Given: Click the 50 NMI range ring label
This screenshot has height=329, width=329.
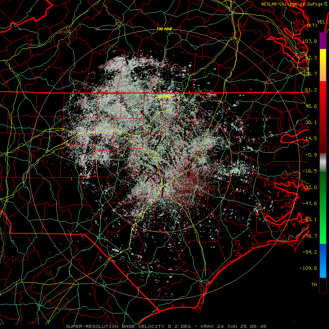Looking at the screenshot, I should [164, 97].
